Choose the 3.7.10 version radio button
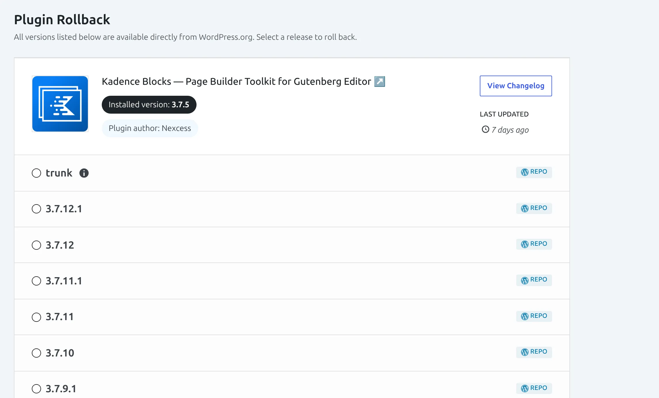 coord(36,353)
